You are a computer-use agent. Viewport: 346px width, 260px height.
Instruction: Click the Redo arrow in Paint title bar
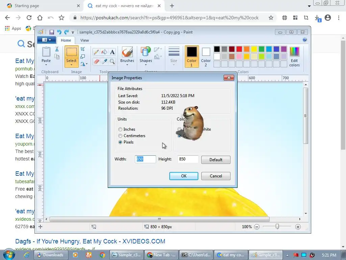tap(66, 32)
